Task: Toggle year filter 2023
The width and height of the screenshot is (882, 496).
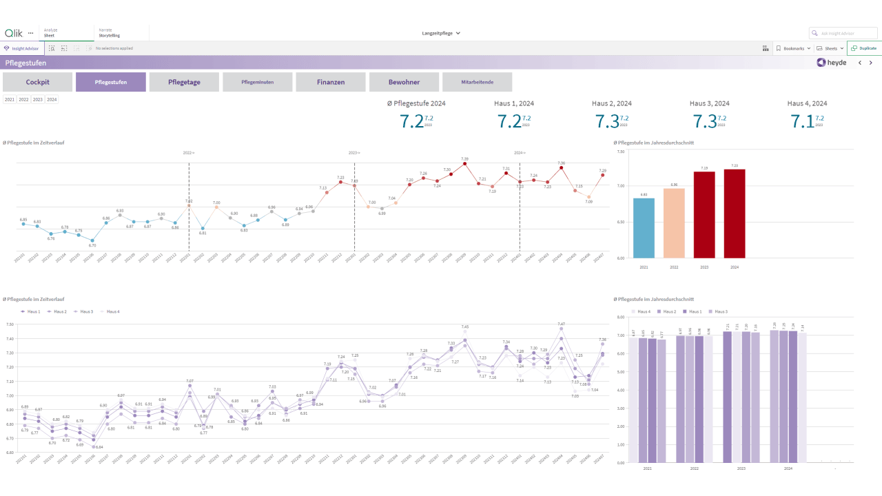Action: pos(38,99)
